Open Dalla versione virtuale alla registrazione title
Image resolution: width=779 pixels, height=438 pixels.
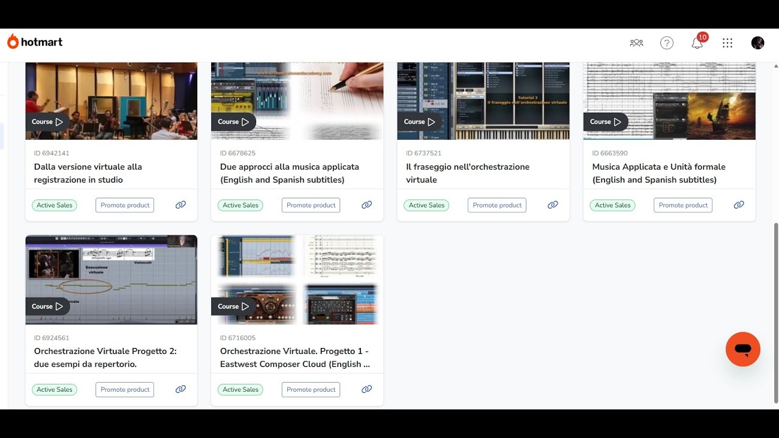pyautogui.click(x=88, y=173)
